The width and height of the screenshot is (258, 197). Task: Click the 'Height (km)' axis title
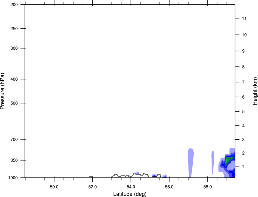255,91
